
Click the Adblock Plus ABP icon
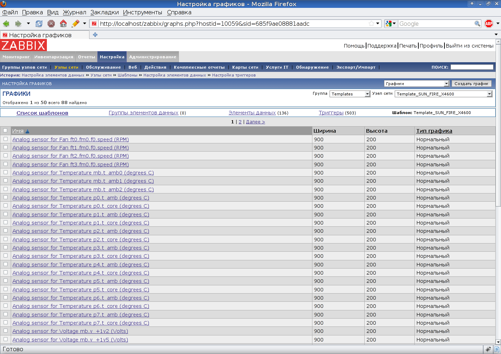click(489, 24)
